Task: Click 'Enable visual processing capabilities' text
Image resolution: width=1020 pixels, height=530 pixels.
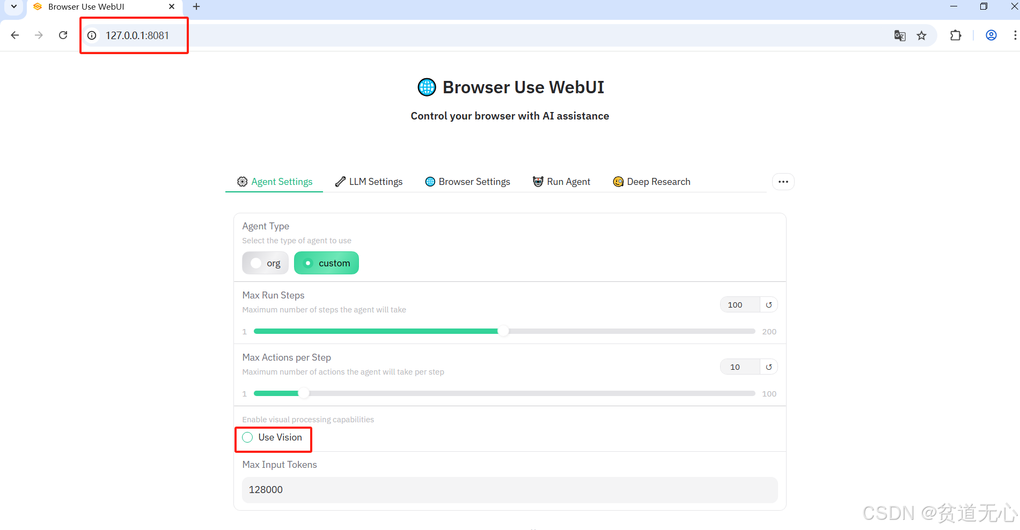Action: tap(308, 420)
